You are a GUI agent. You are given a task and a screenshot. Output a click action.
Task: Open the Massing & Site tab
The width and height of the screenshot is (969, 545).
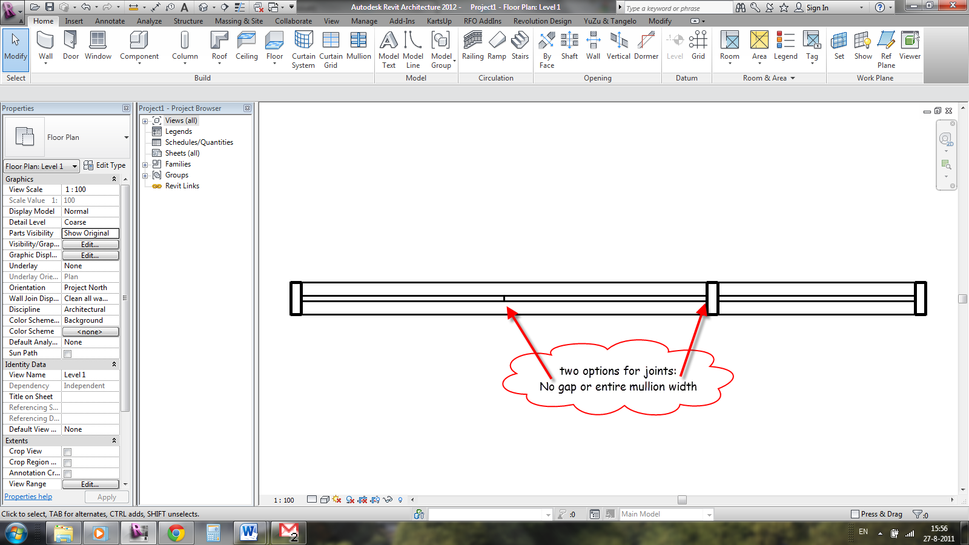[x=239, y=21]
